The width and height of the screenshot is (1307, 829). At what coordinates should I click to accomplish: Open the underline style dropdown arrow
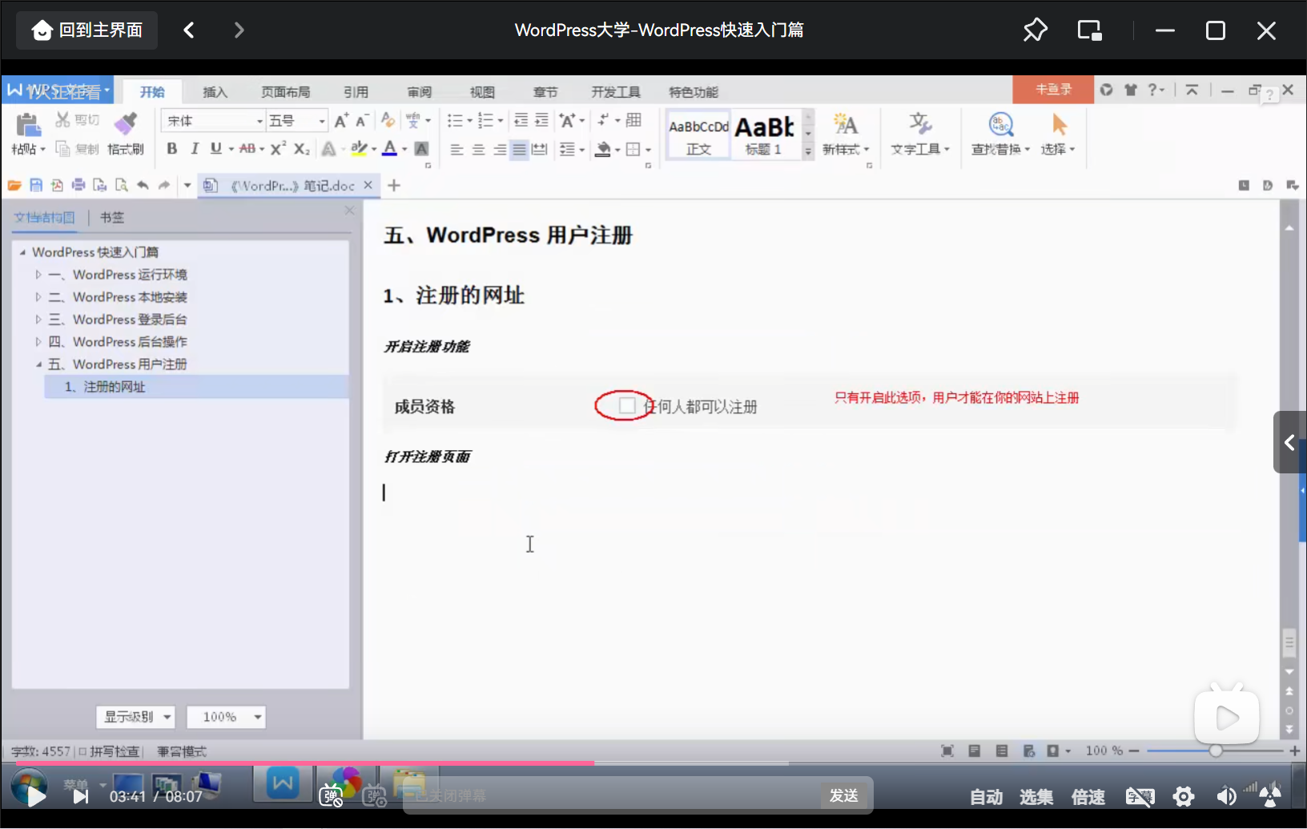tap(231, 149)
